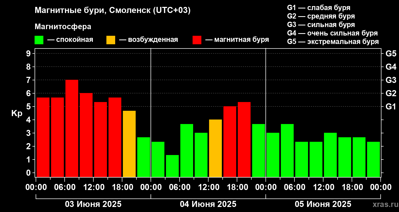Viewport: 399px width, 212px height.
Task: Click the orange bar at 18:00 on 03 Июня
Action: tap(129, 144)
